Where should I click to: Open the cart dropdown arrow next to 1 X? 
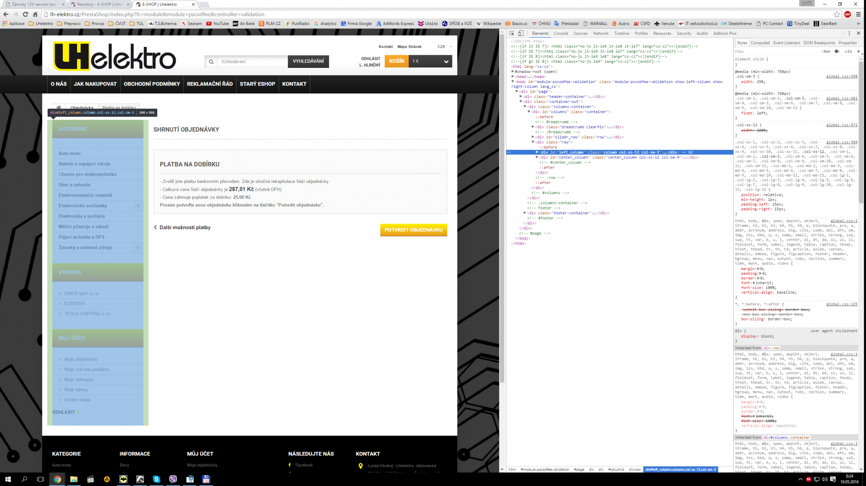pos(446,62)
